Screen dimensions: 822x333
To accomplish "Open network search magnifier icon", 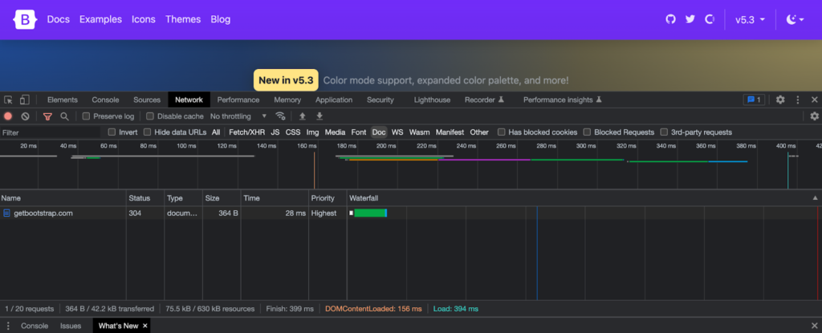I will coord(64,116).
